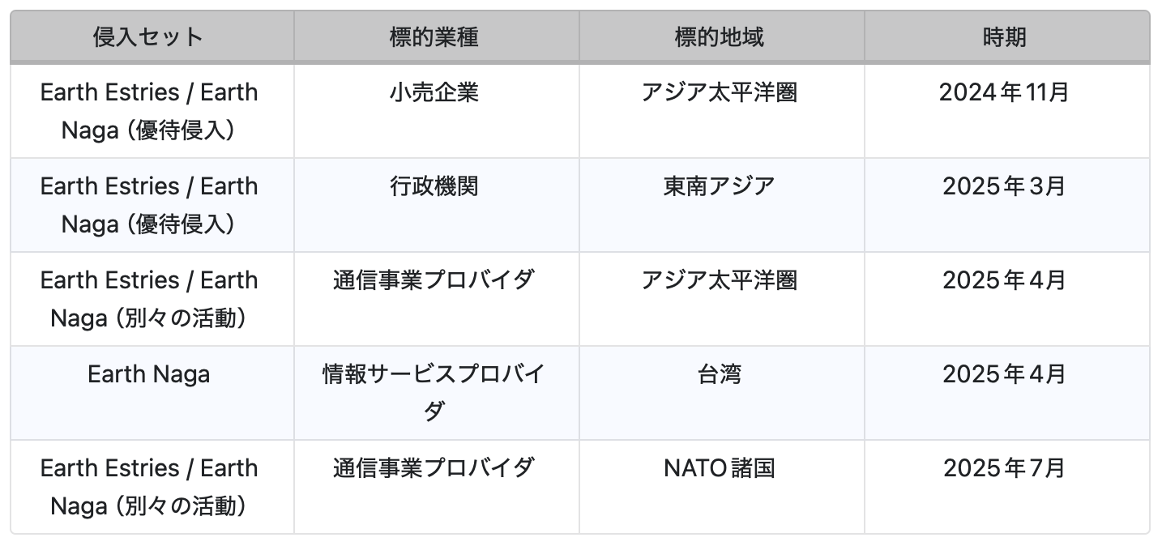1162x546 pixels.
Task: Click the first-row Earth Estries intrusion set cell
Action: [x=148, y=111]
